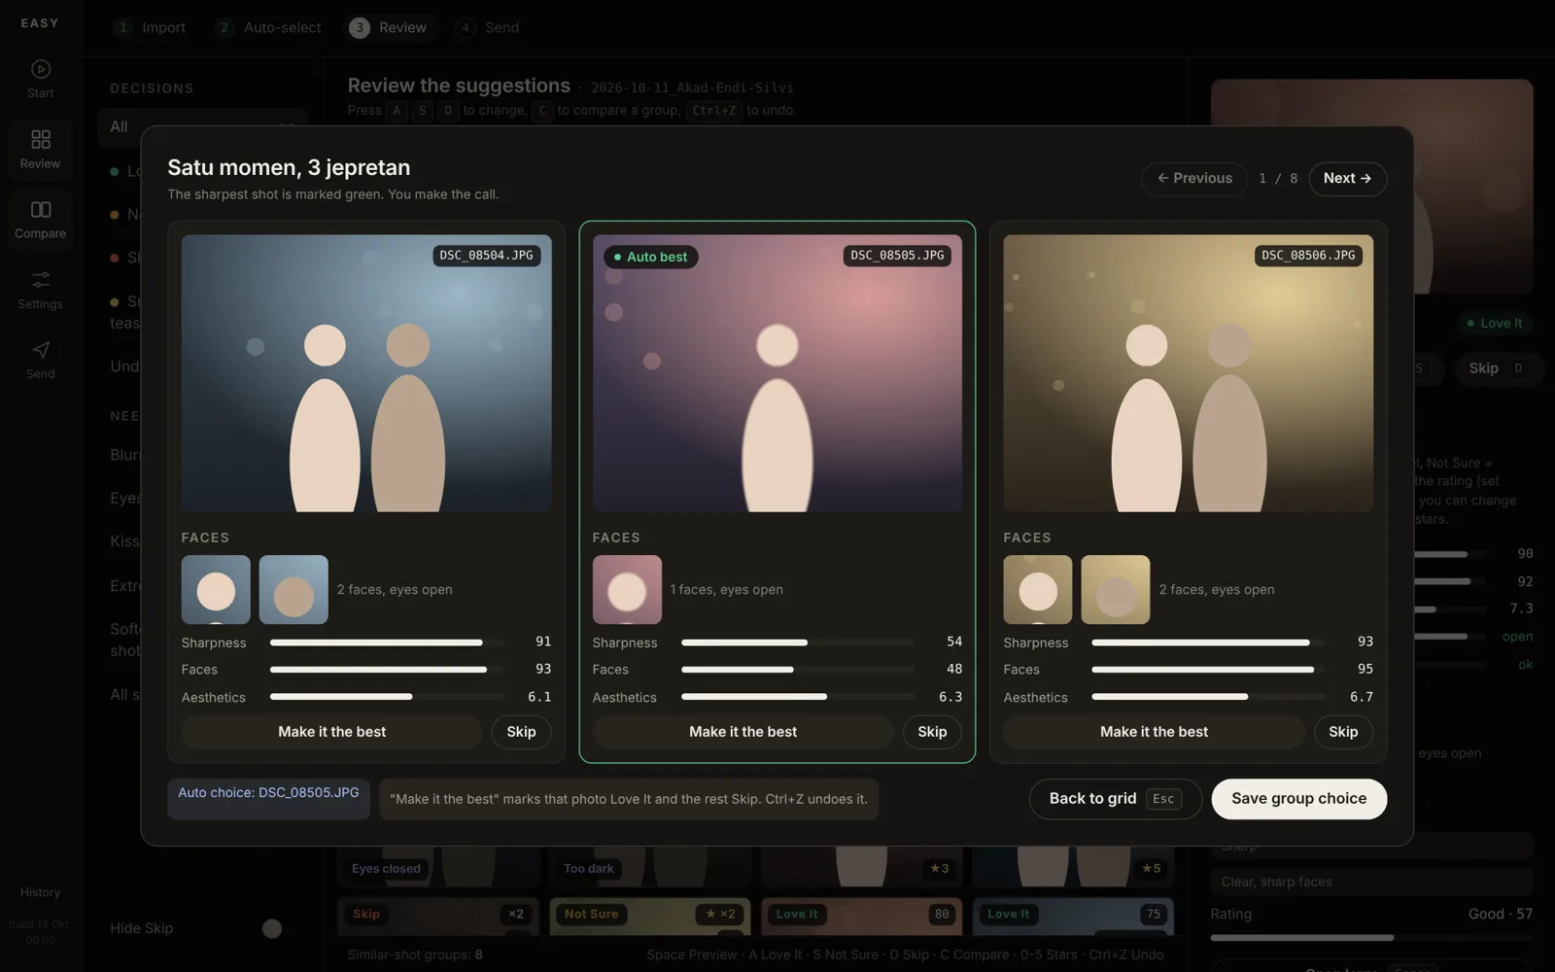Go to the Next group
The width and height of the screenshot is (1555, 972).
coord(1347,179)
